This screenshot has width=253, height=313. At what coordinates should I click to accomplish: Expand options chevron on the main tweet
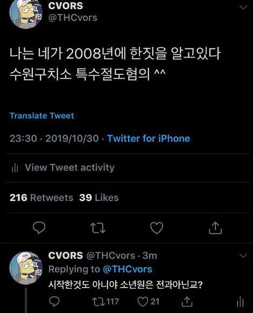click(243, 8)
